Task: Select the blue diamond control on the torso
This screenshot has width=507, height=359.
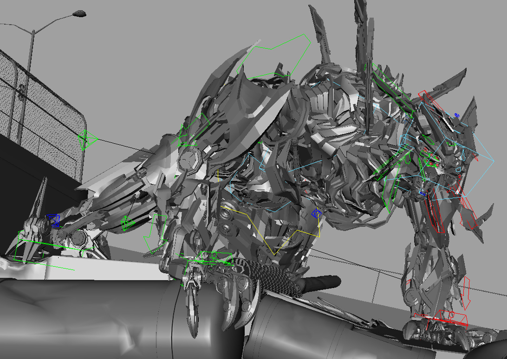Action: click(317, 214)
